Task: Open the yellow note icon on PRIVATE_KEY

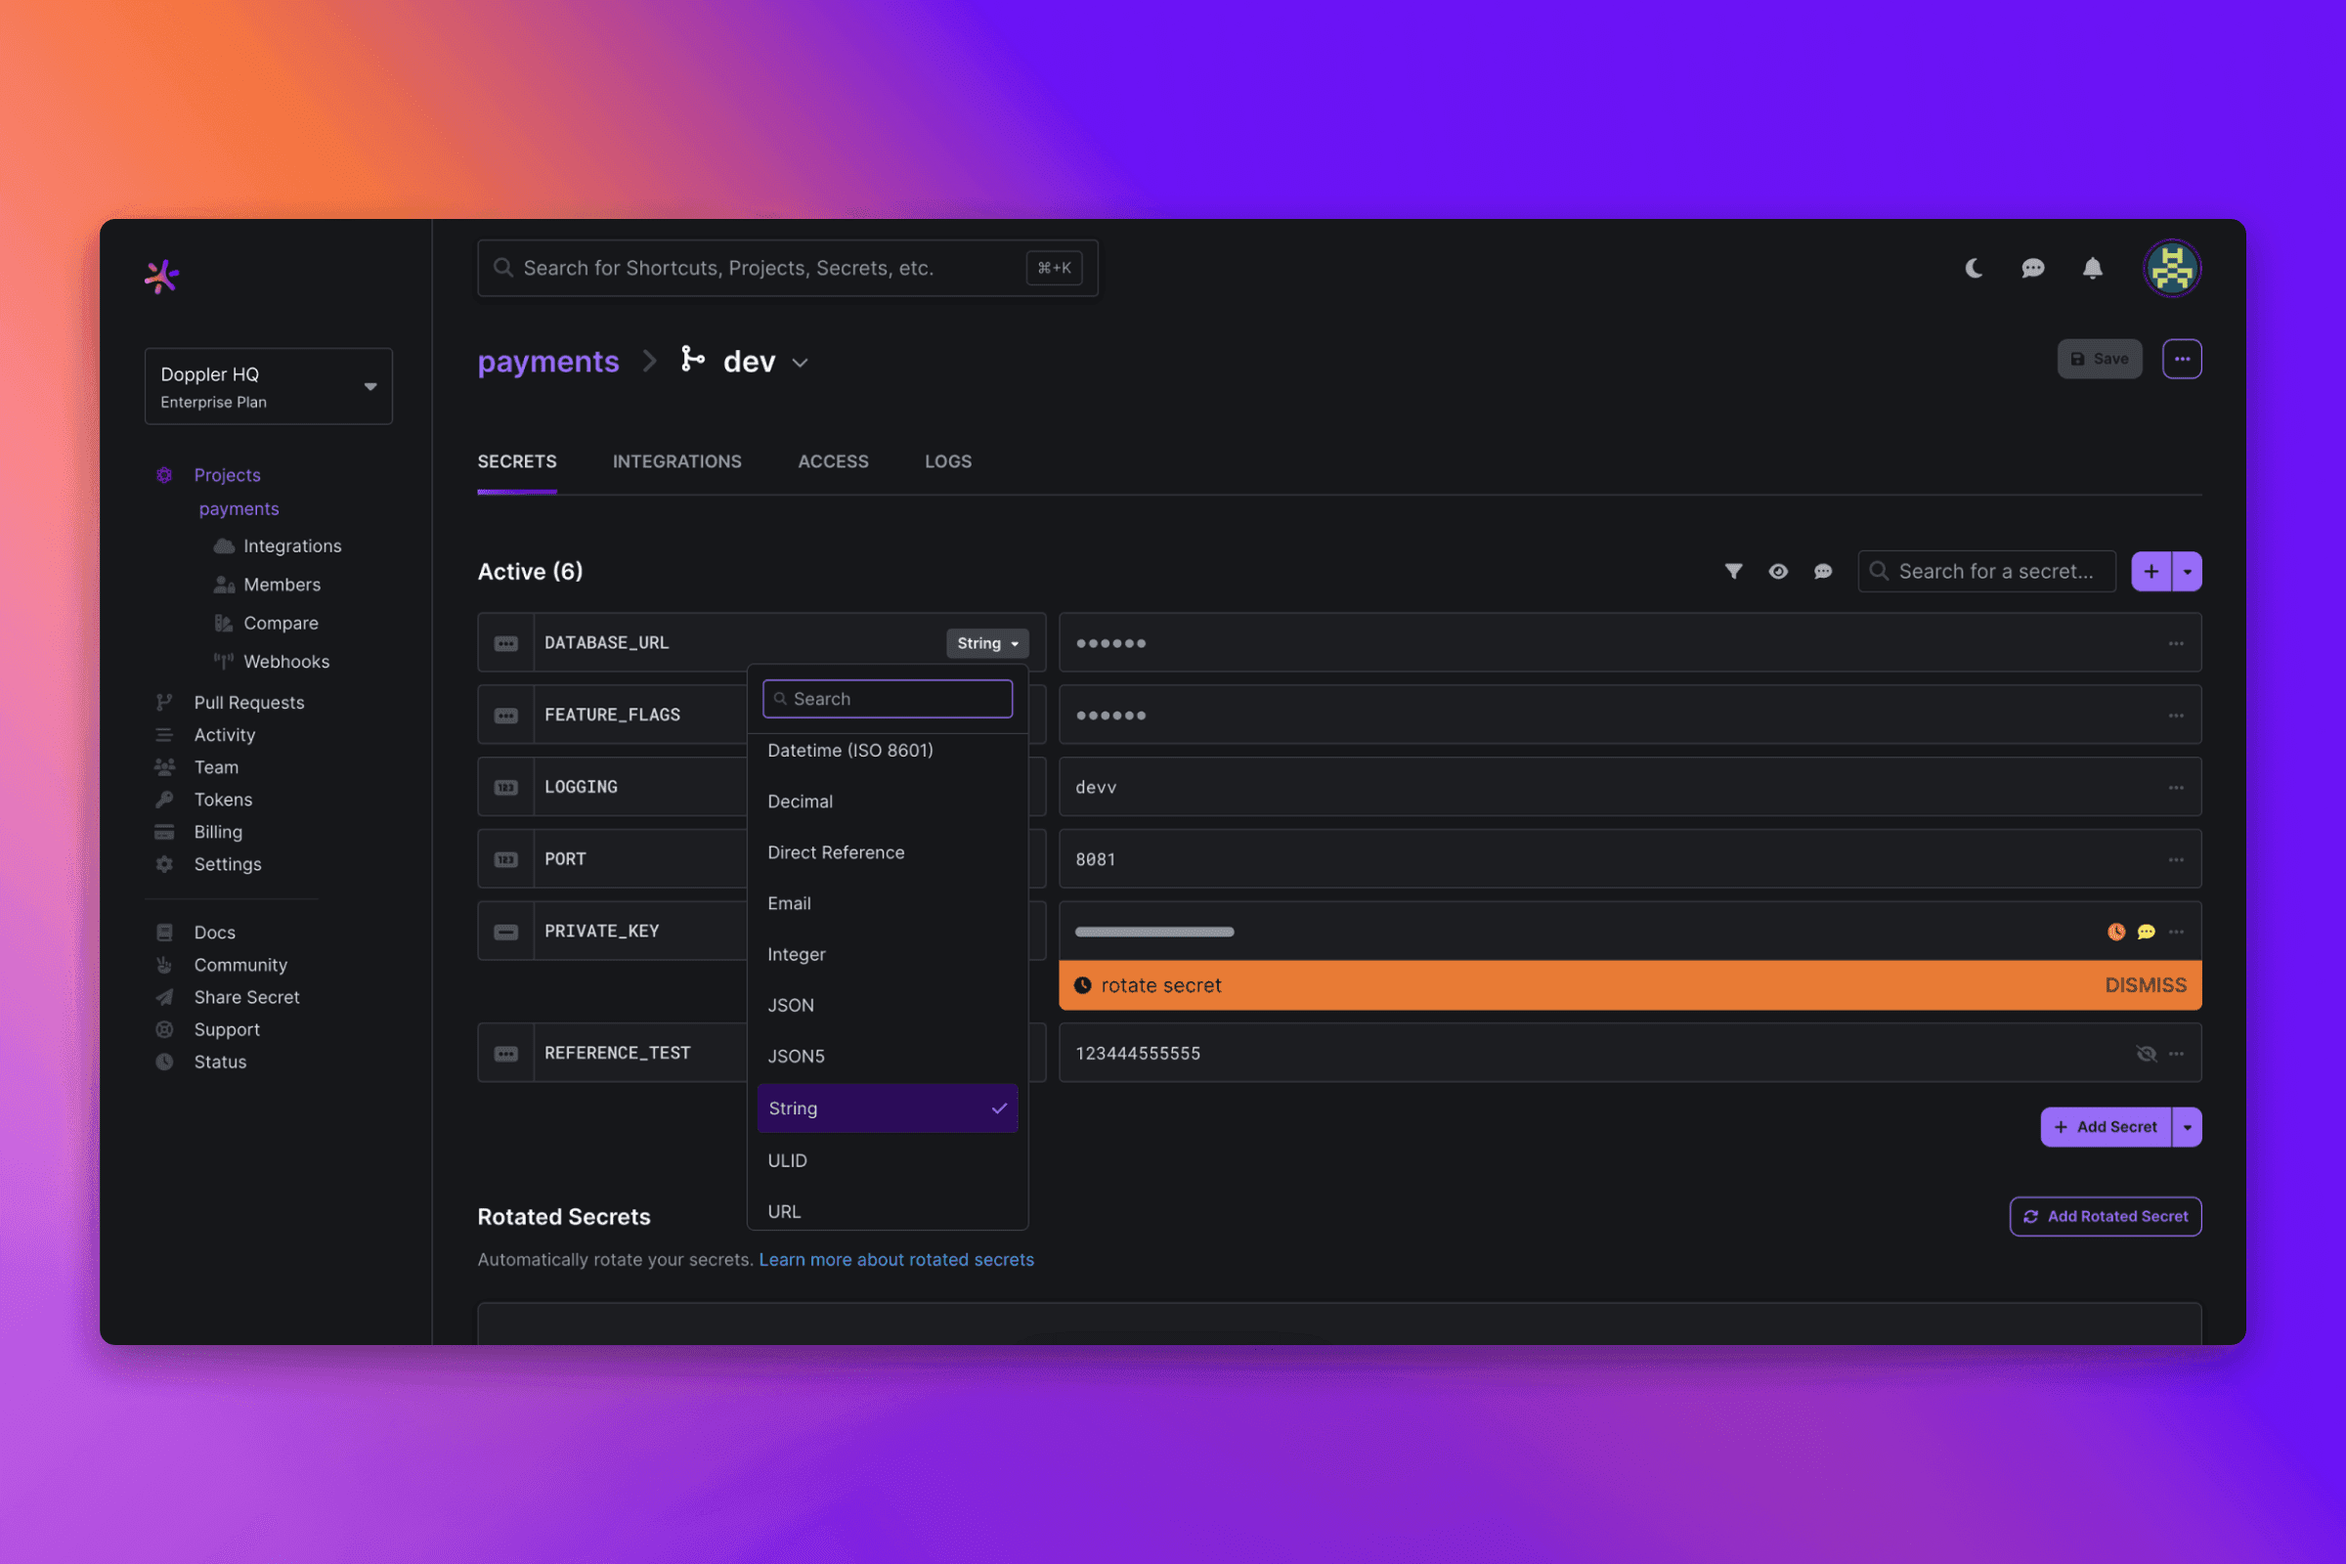Action: [2146, 932]
